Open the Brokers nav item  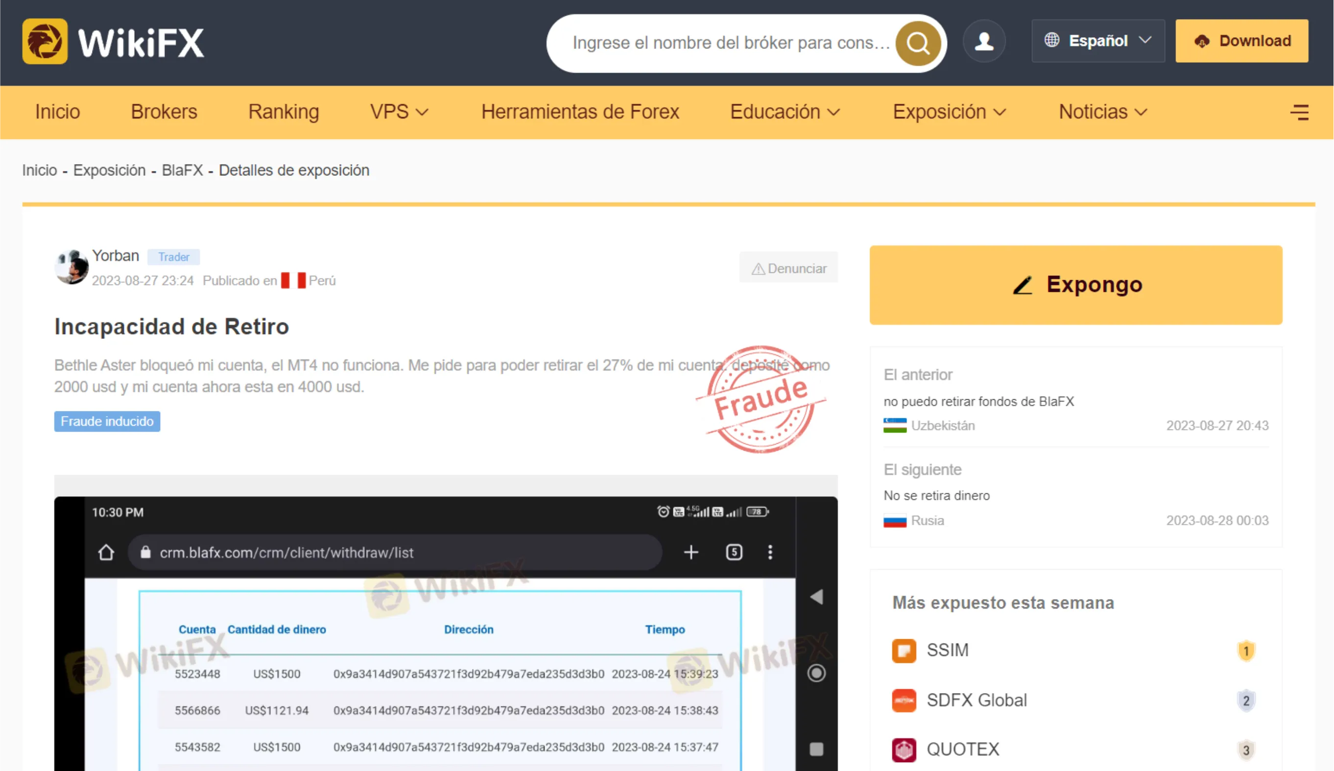[164, 112]
